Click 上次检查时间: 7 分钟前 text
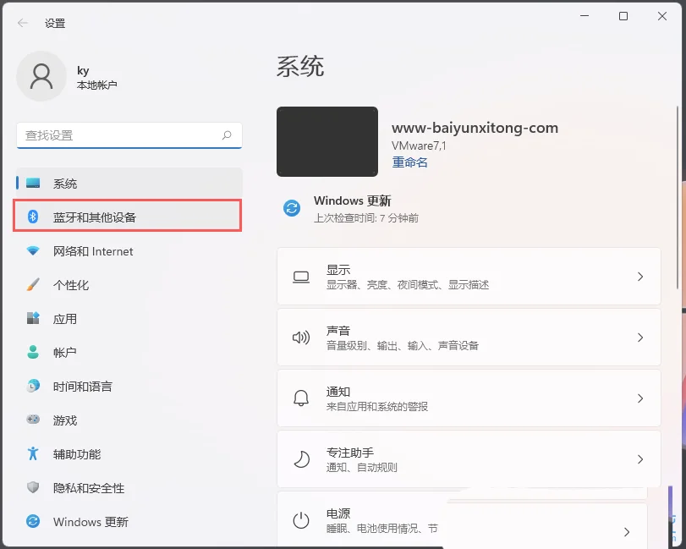 [x=365, y=218]
